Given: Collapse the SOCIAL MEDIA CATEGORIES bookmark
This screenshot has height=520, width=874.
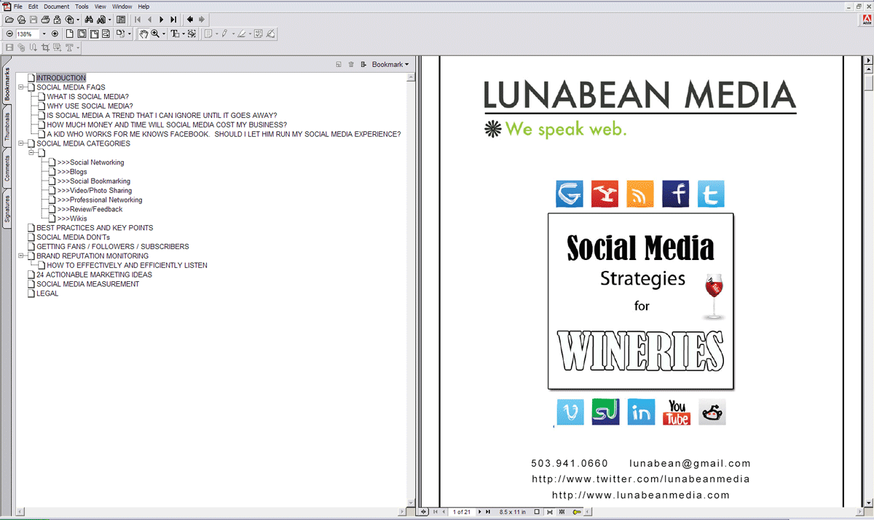Looking at the screenshot, I should 21,143.
